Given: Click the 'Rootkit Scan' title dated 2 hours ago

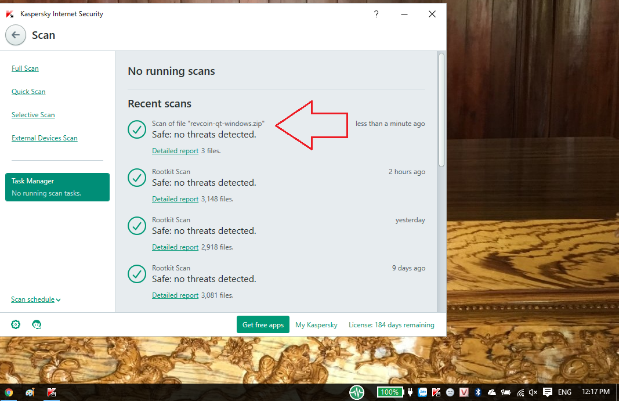Looking at the screenshot, I should tap(171, 172).
